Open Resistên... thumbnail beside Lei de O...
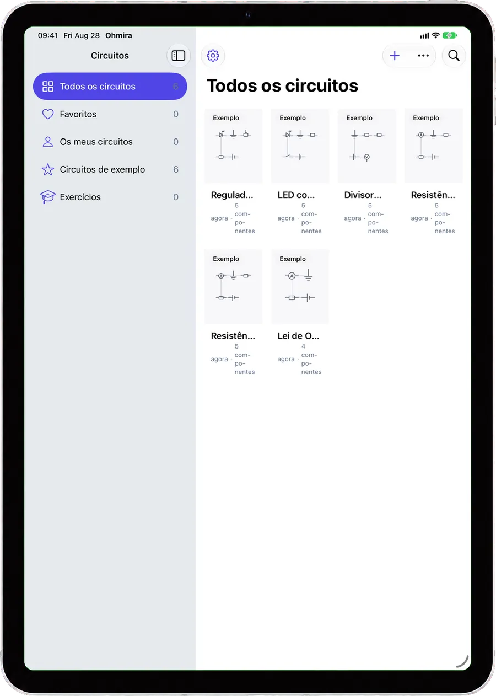Screen dimensions: 496x696 pos(233,286)
